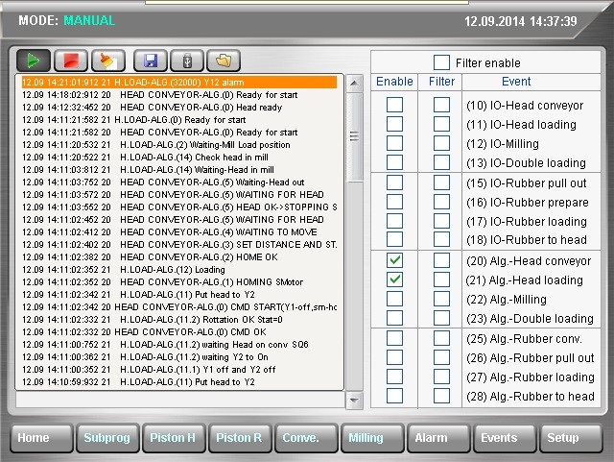
Task: Click the date and time display
Action: [x=520, y=21]
